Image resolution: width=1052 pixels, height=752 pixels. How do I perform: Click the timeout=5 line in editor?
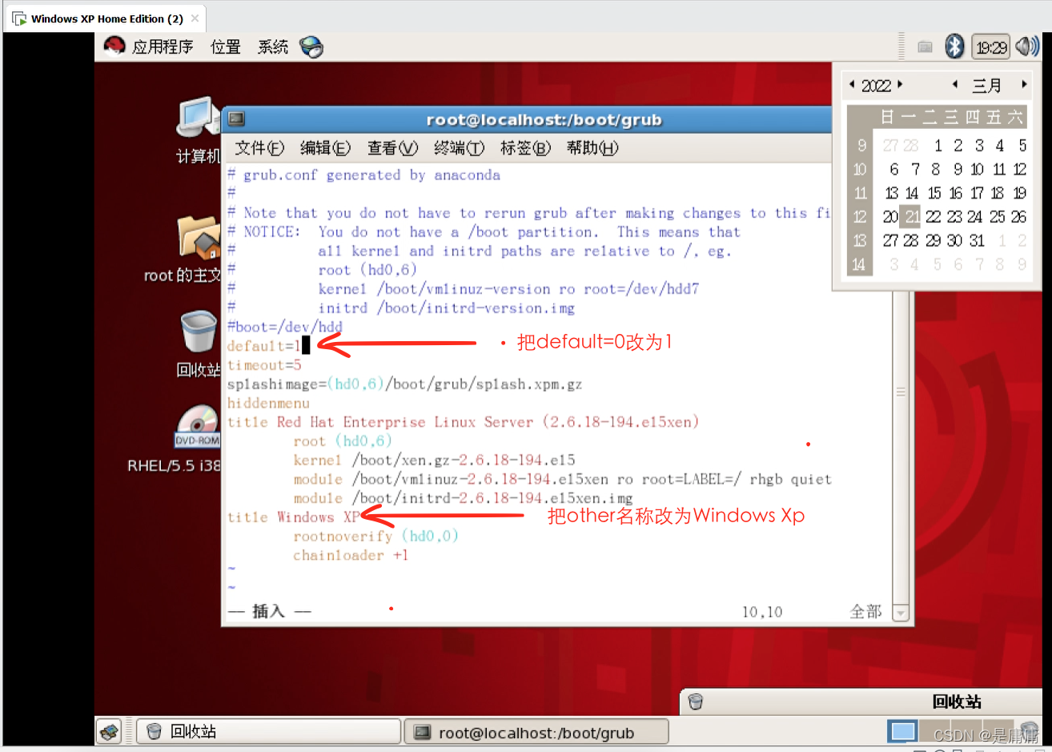tap(264, 365)
